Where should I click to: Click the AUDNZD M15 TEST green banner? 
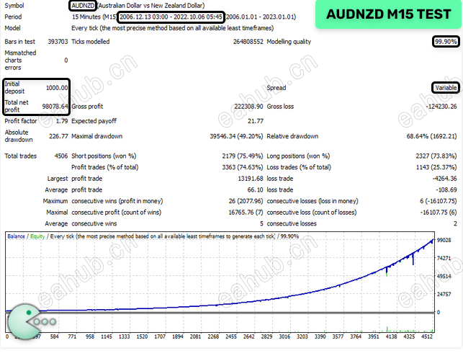pyautogui.click(x=388, y=14)
